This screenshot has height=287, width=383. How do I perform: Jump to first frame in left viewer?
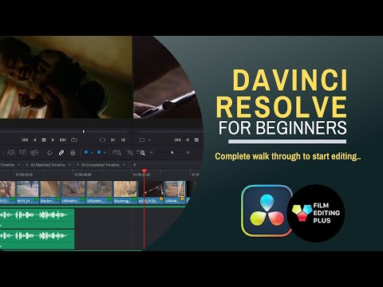[x=25, y=140]
